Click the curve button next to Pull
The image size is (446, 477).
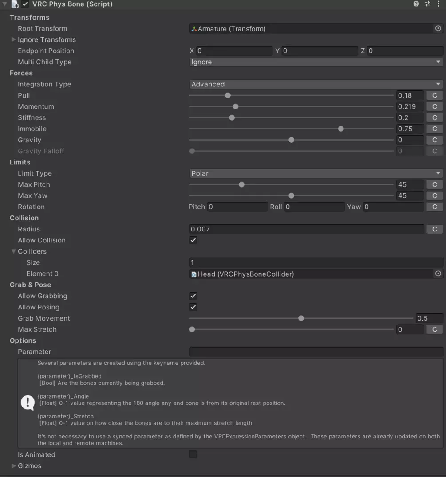[x=434, y=95]
